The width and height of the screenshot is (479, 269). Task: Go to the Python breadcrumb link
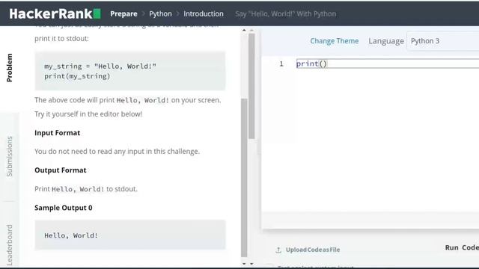click(x=160, y=13)
